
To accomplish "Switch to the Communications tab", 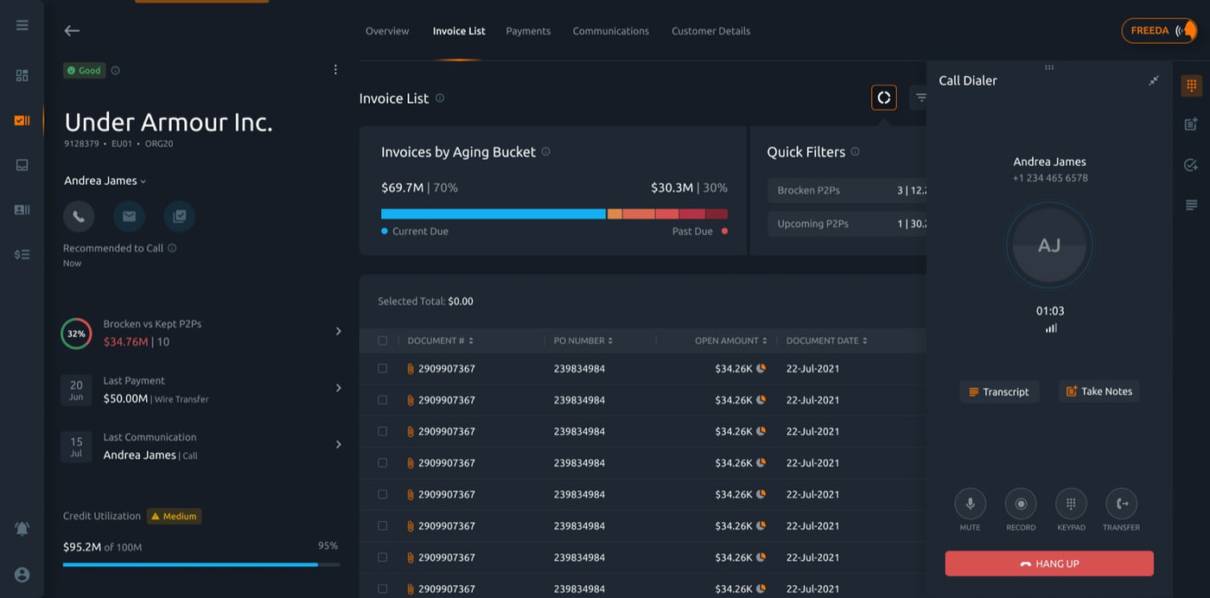I will tap(610, 31).
